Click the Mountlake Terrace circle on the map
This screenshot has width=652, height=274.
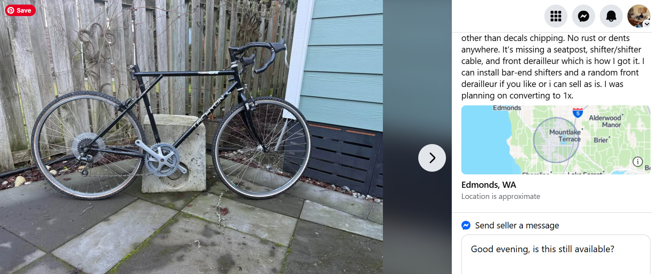coord(556,140)
